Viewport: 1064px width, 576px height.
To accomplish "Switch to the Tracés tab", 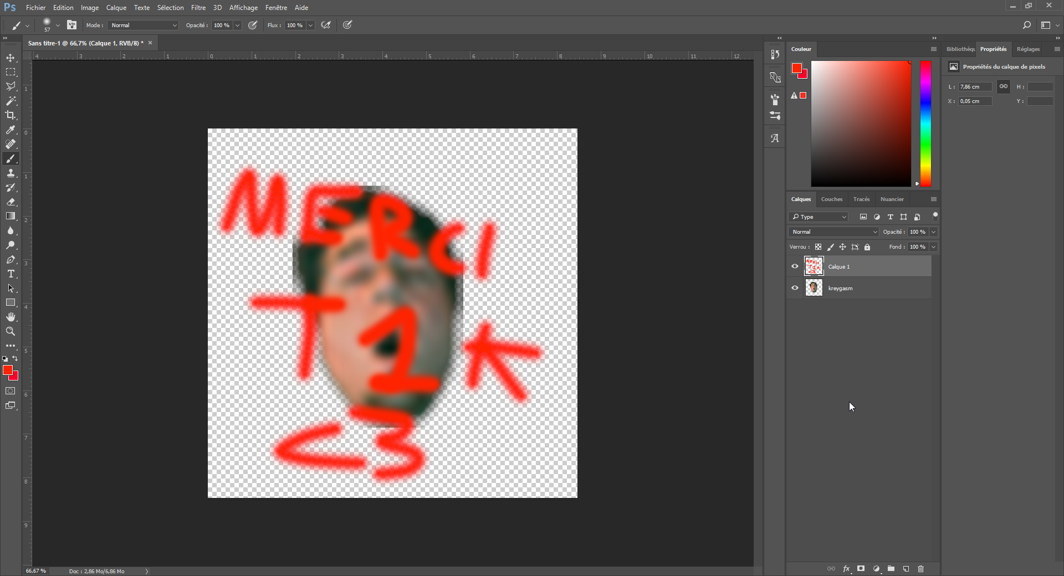I will [861, 199].
